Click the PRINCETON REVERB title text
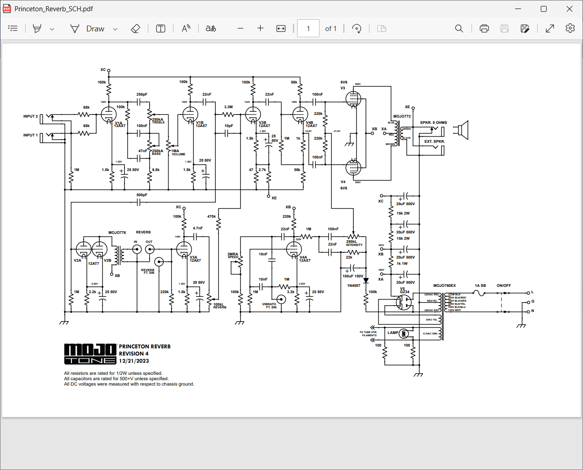583x470 pixels. click(x=145, y=347)
